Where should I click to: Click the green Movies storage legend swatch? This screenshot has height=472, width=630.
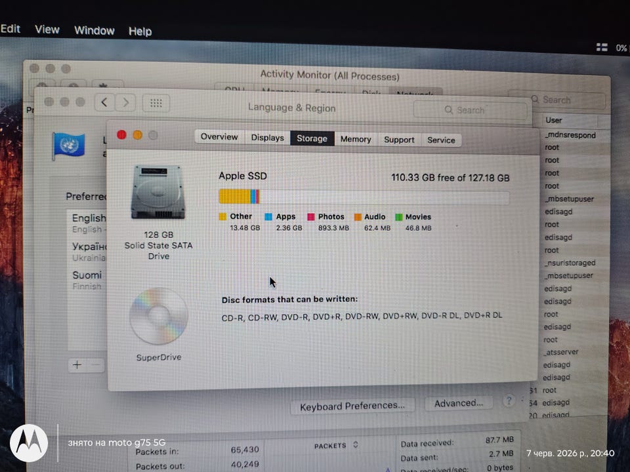(x=399, y=217)
